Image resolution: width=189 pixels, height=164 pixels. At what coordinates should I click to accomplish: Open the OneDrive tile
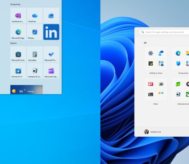pyautogui.click(x=35, y=16)
